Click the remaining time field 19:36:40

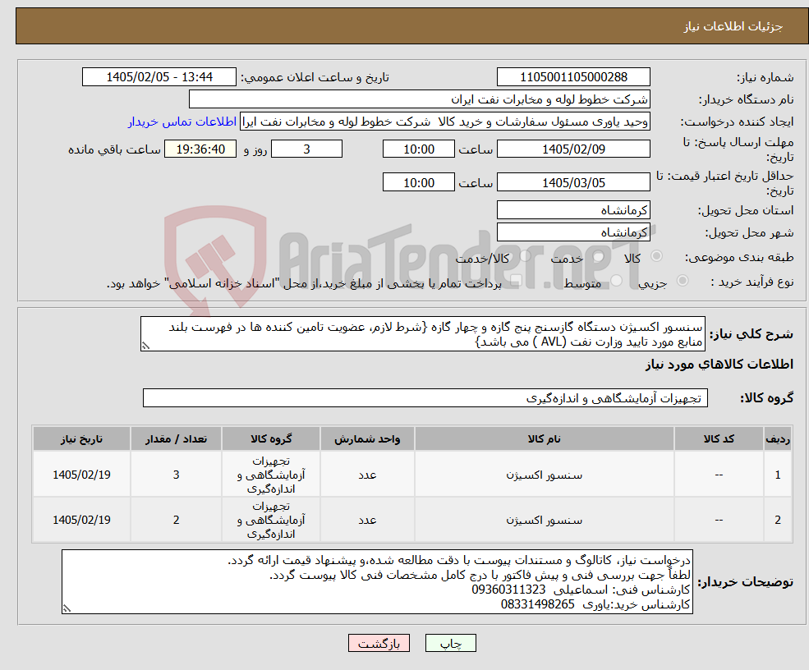click(x=200, y=149)
